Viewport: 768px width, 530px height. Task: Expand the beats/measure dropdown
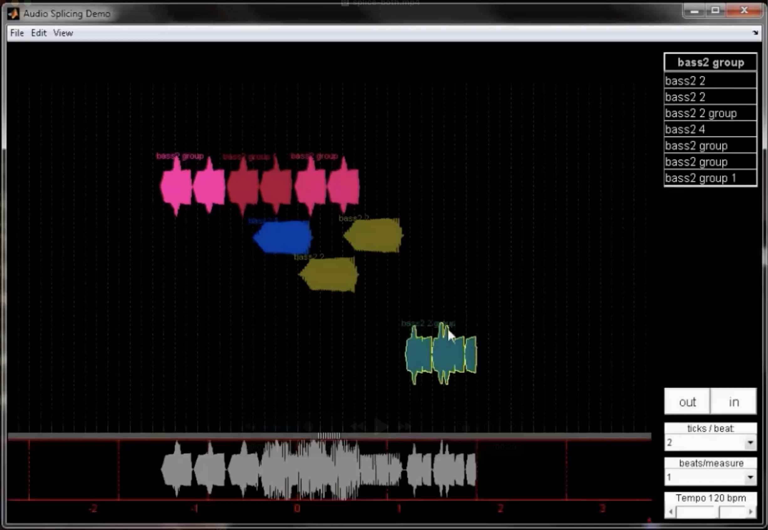pos(750,477)
